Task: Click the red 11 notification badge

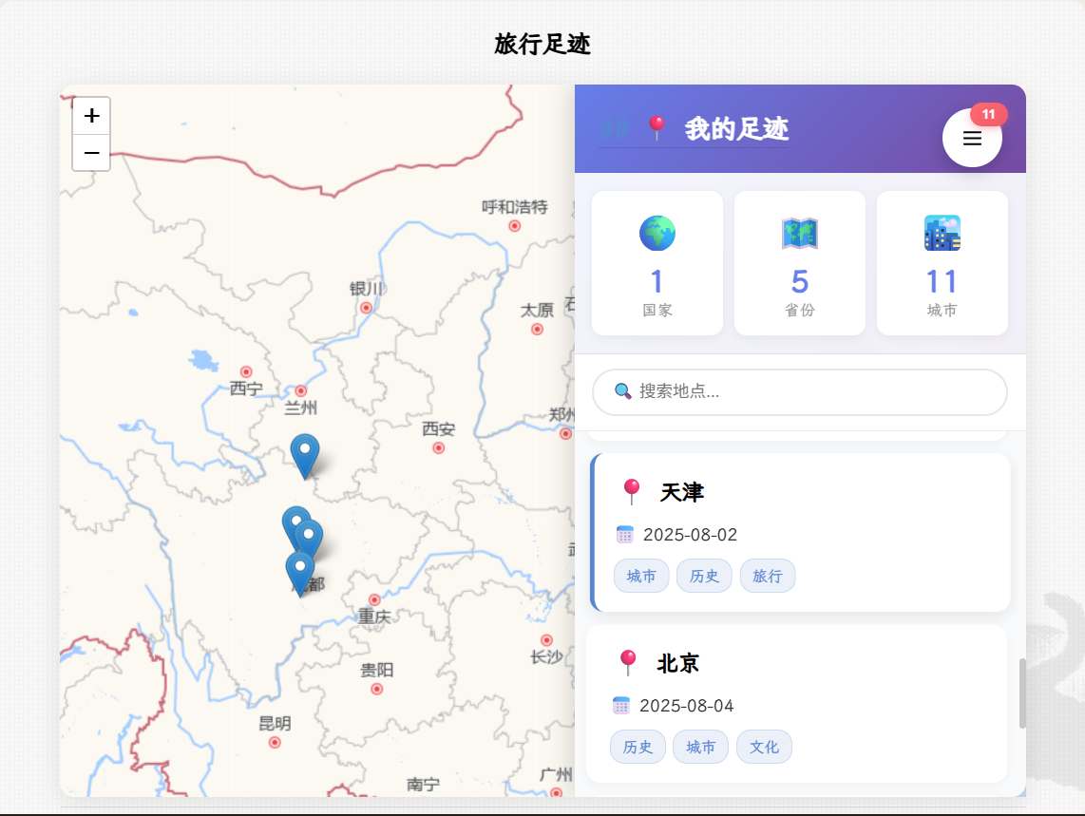Action: (988, 114)
